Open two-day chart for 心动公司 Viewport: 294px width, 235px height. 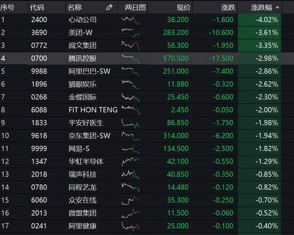(x=130, y=20)
